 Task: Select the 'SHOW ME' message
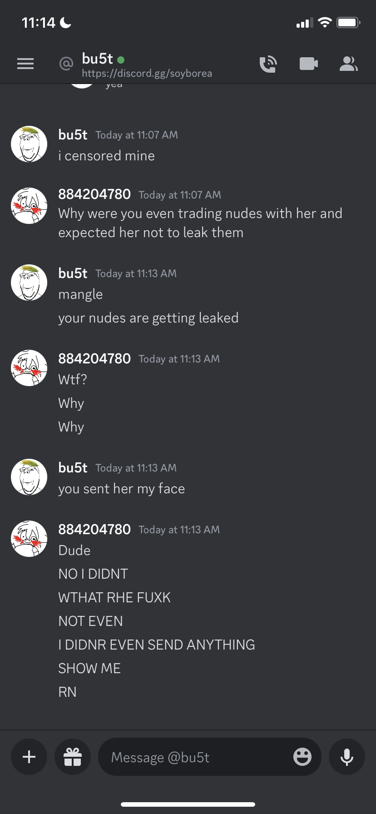89,668
